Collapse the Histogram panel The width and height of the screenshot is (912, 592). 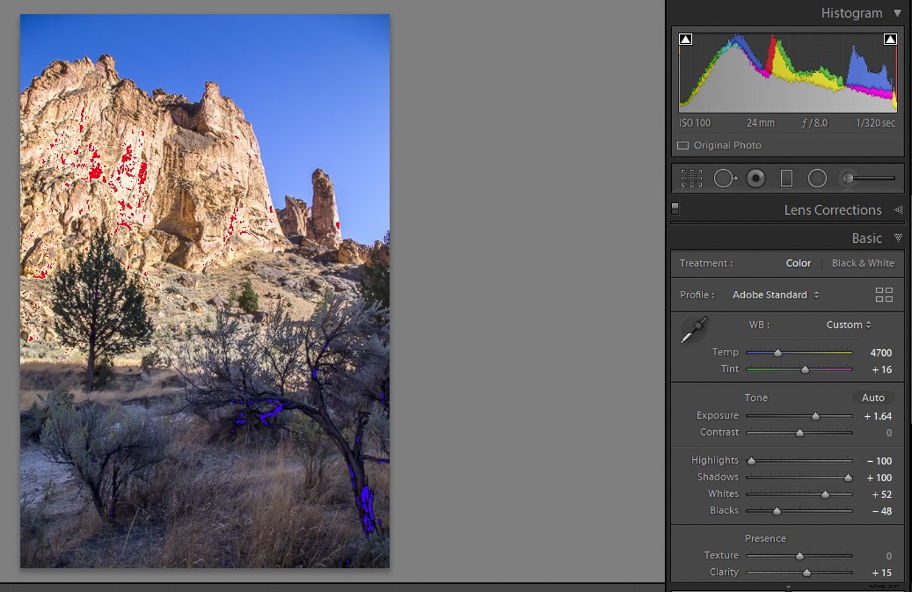coord(898,13)
